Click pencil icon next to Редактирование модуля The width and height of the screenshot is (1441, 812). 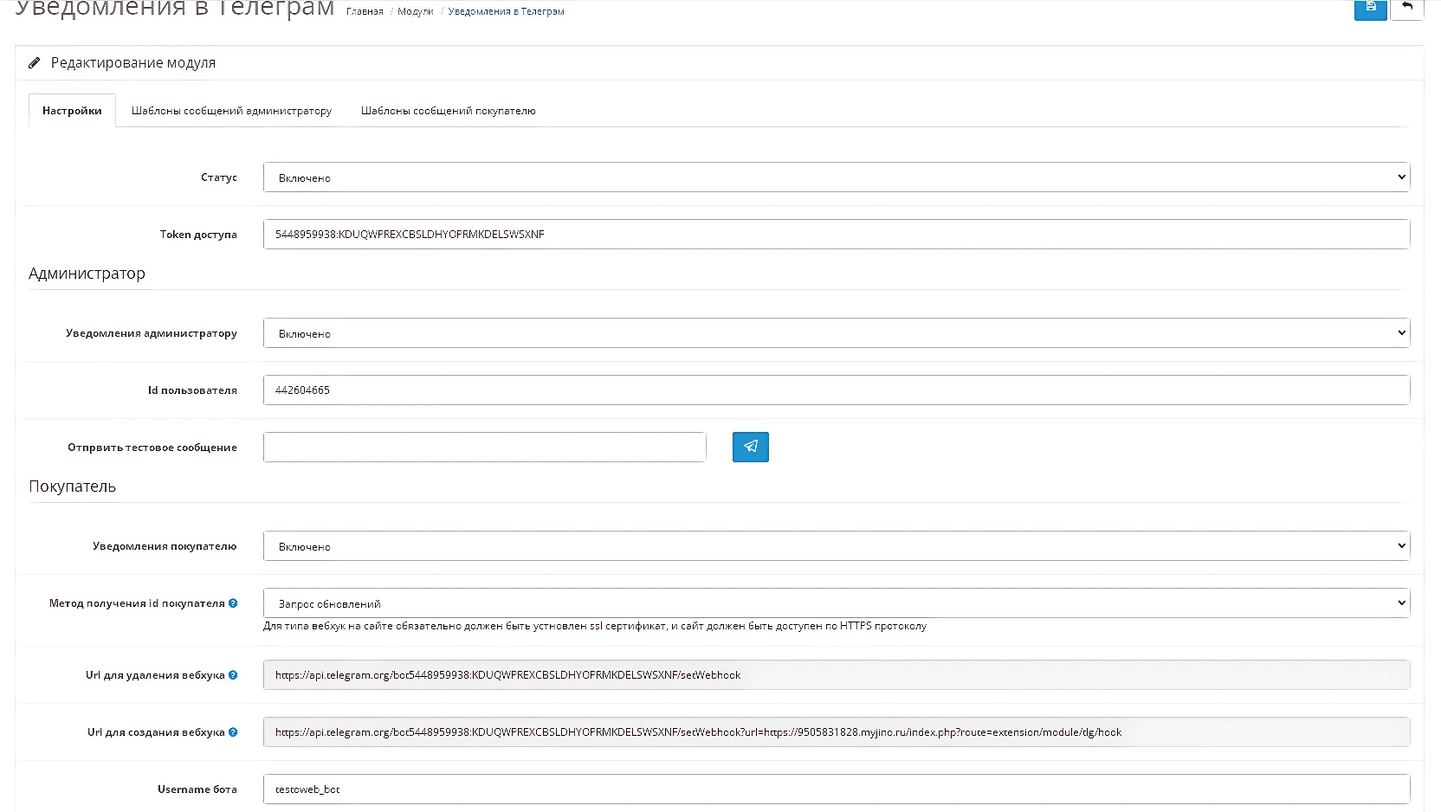click(x=35, y=63)
